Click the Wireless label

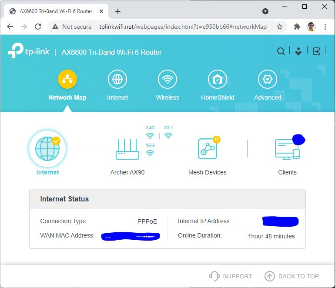[x=167, y=97]
